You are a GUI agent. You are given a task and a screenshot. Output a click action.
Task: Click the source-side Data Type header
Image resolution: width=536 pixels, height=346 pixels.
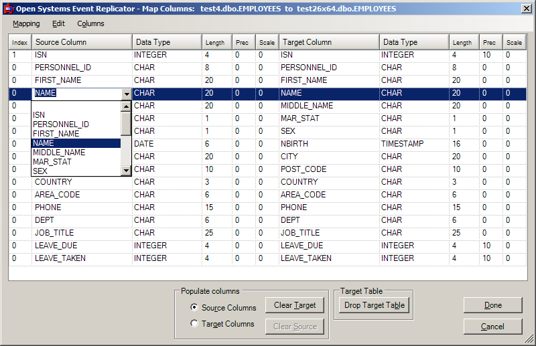coord(167,42)
